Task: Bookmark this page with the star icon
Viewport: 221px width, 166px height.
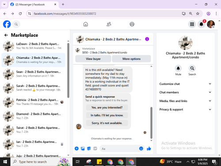Action: 198,14
